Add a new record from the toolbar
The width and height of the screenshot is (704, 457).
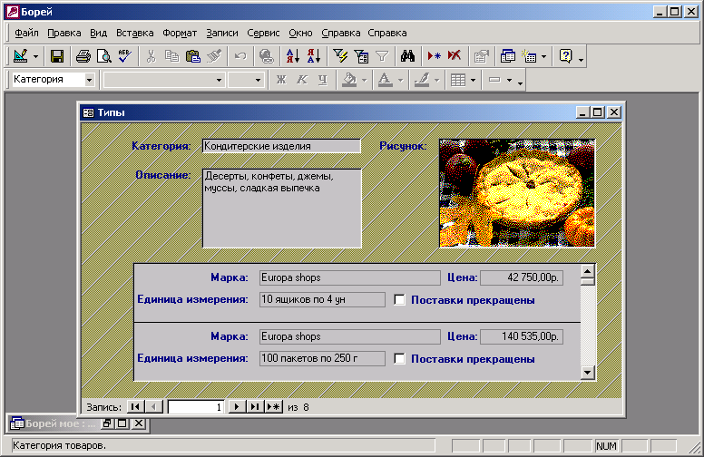pos(434,56)
